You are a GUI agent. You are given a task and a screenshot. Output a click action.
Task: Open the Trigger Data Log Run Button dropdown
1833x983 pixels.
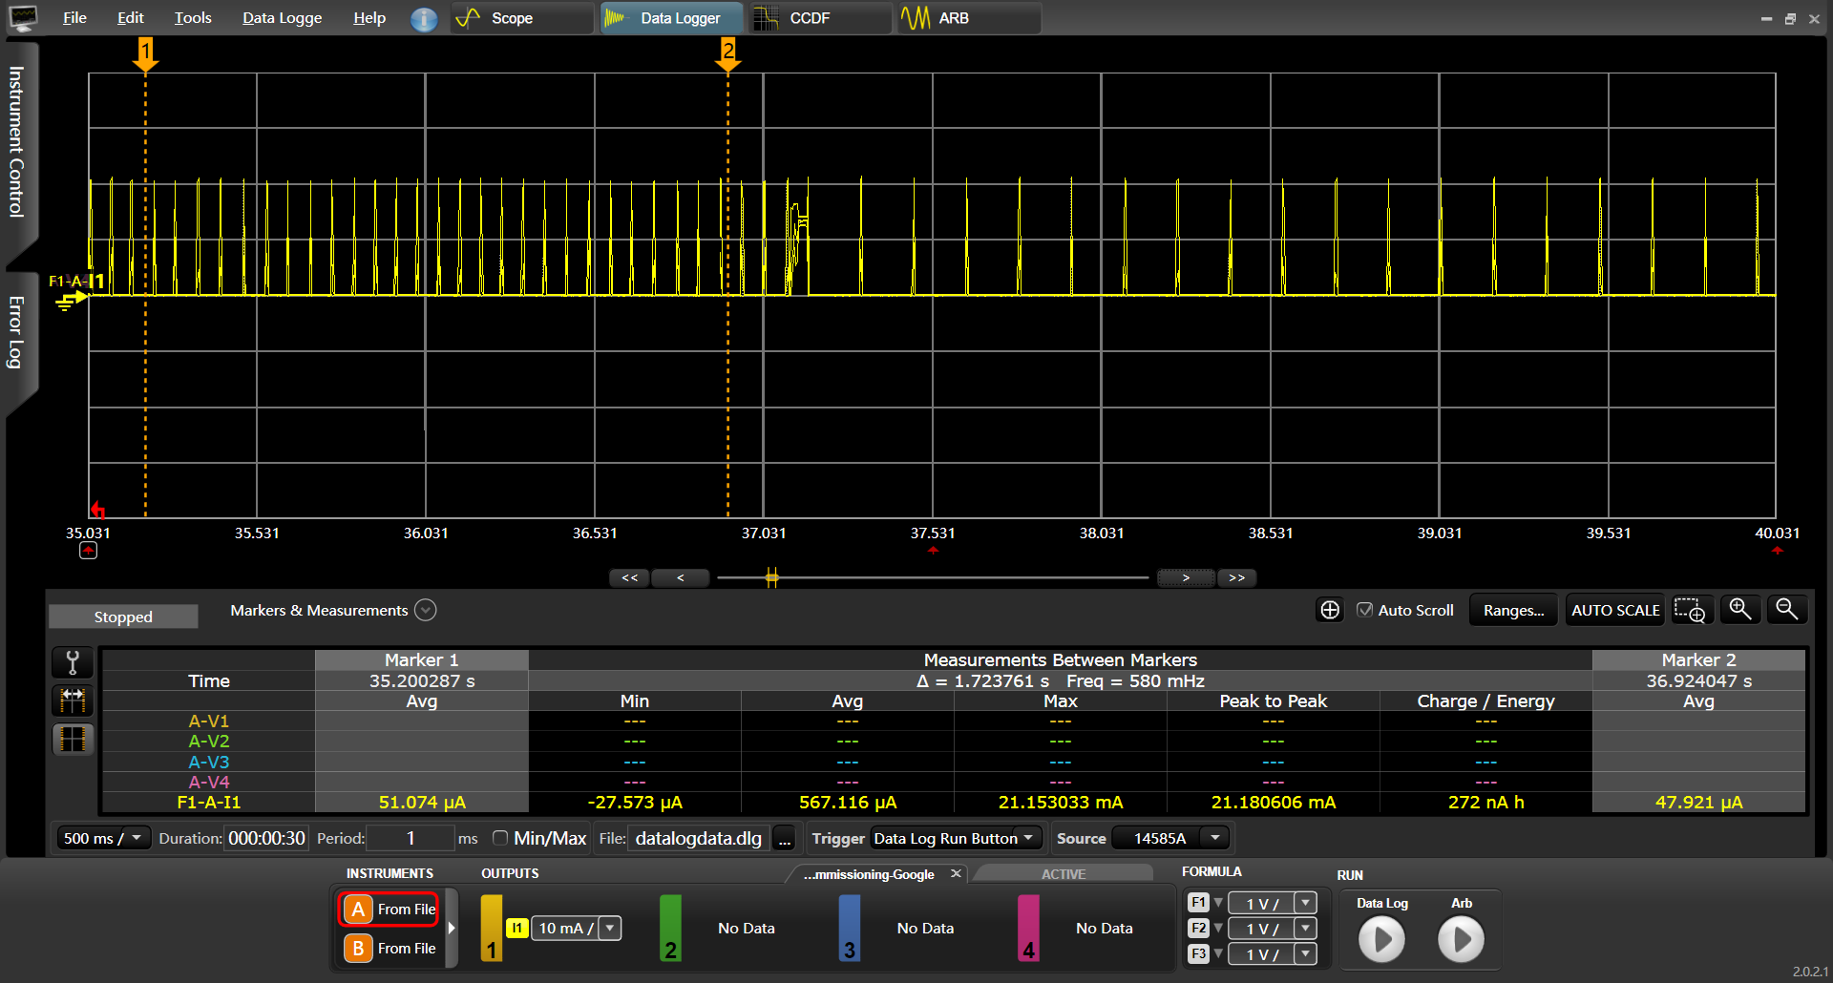click(956, 838)
